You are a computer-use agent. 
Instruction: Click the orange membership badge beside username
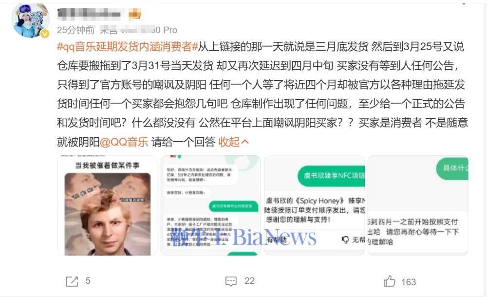[x=135, y=14]
